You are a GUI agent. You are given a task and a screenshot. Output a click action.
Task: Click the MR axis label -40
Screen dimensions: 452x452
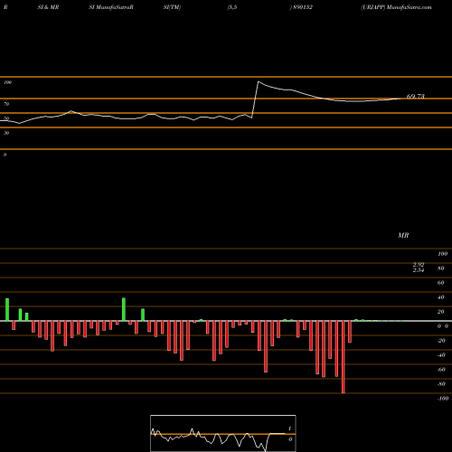click(x=441, y=355)
